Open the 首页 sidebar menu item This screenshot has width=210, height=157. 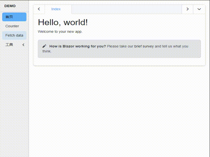[x=14, y=17]
